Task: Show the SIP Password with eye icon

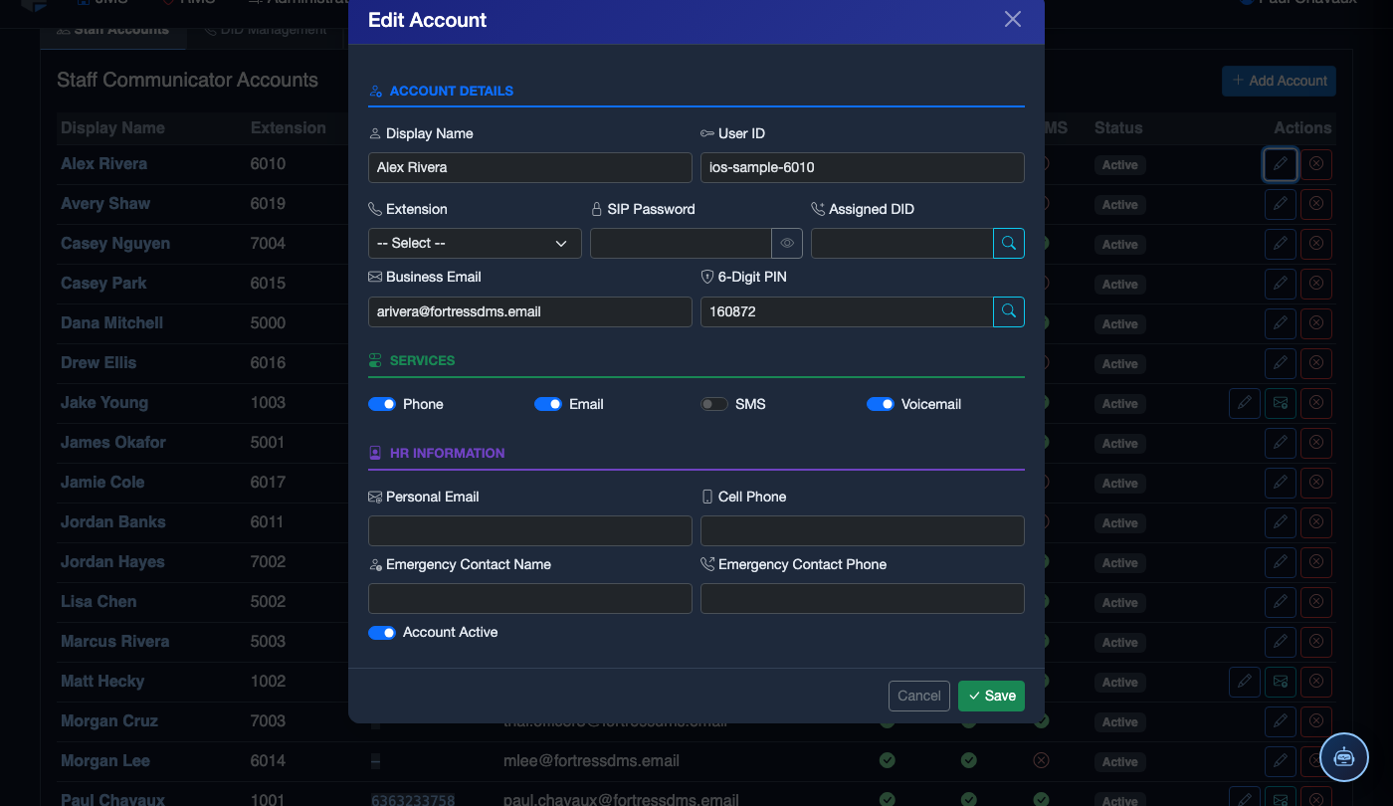Action: pos(786,243)
